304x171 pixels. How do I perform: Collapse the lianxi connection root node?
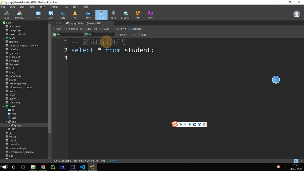[x=1, y=23]
